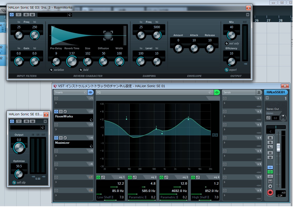Screen dimensions: 293x207
Task: Open RoomWorks insert preset diamond
Action: click(x=91, y=120)
